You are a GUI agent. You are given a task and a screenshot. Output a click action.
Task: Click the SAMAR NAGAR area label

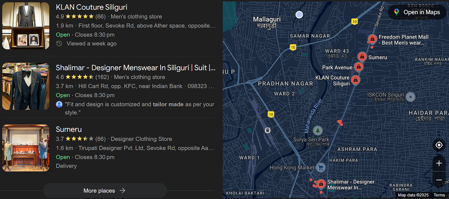coord(310,36)
